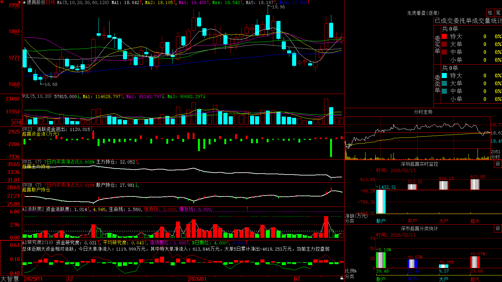Click the 深市超赢分类统计 panel title
The width and height of the screenshot is (502, 282).
[x=419, y=228]
